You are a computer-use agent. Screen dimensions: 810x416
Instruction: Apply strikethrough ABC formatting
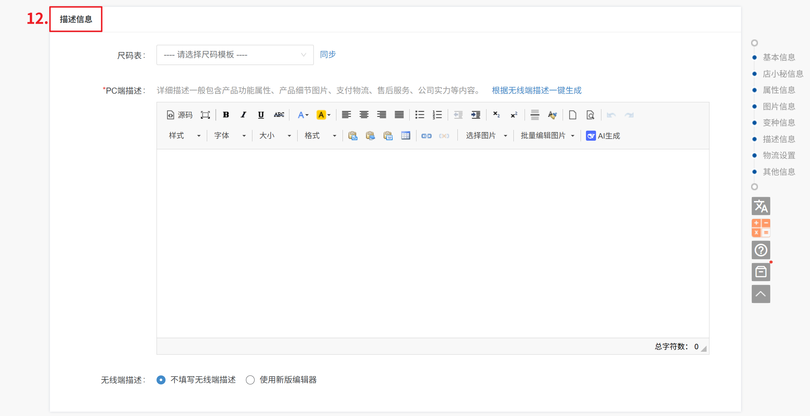(x=279, y=115)
